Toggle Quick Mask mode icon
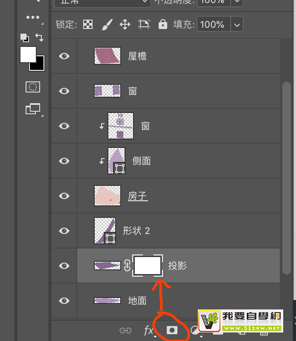This screenshot has width=296, height=341. [32, 87]
